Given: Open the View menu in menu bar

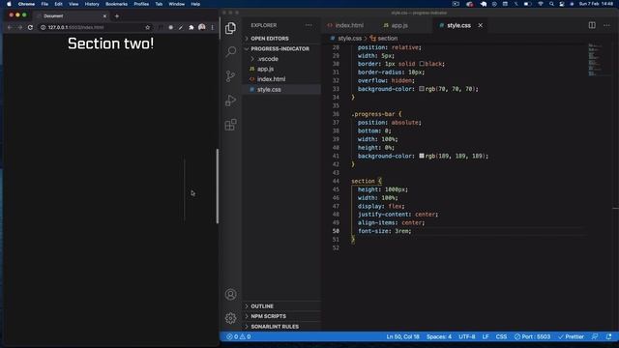Looking at the screenshot, I should (74, 4).
